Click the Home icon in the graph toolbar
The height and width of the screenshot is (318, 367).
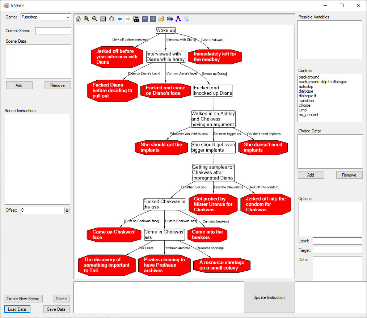tap(78, 19)
